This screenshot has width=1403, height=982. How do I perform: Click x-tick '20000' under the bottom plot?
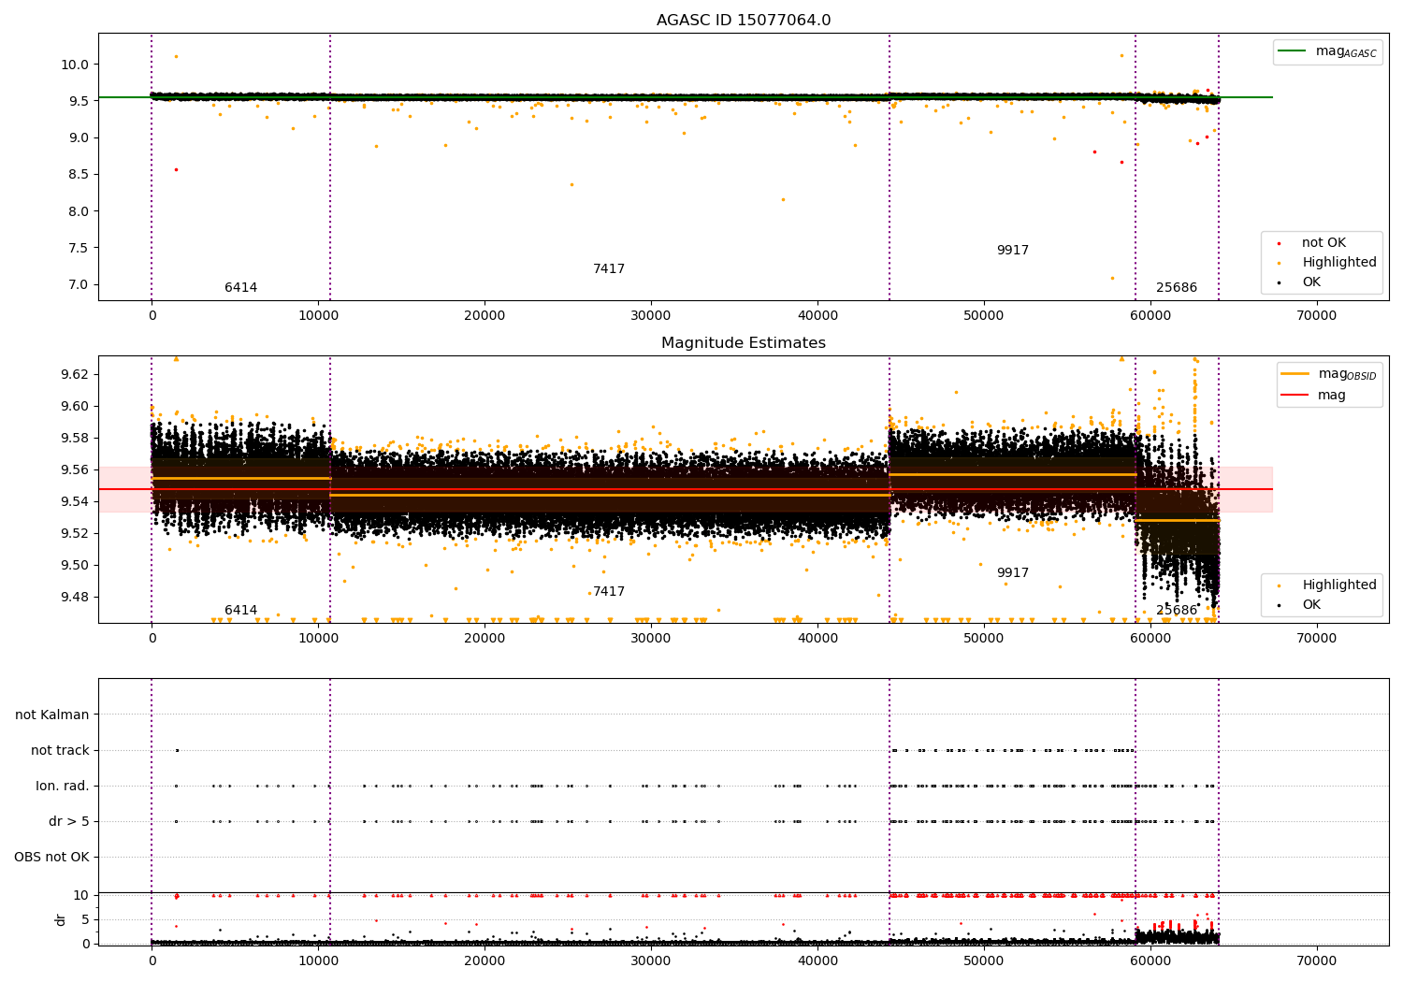click(x=485, y=961)
